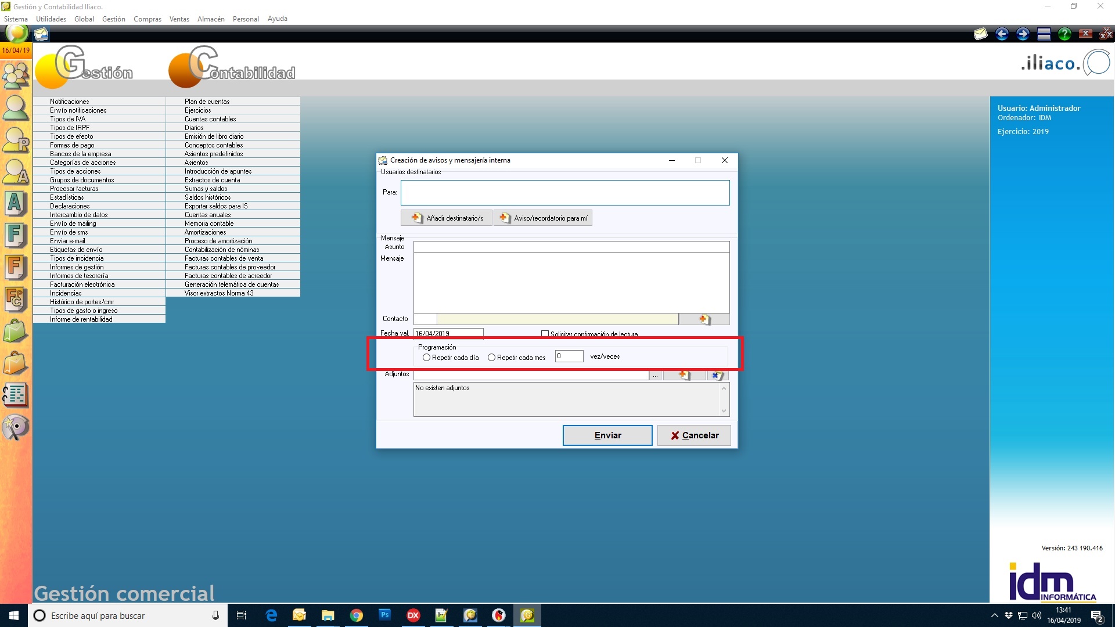1115x627 pixels.
Task: Remove attachment with the blue X icon
Action: (x=718, y=375)
